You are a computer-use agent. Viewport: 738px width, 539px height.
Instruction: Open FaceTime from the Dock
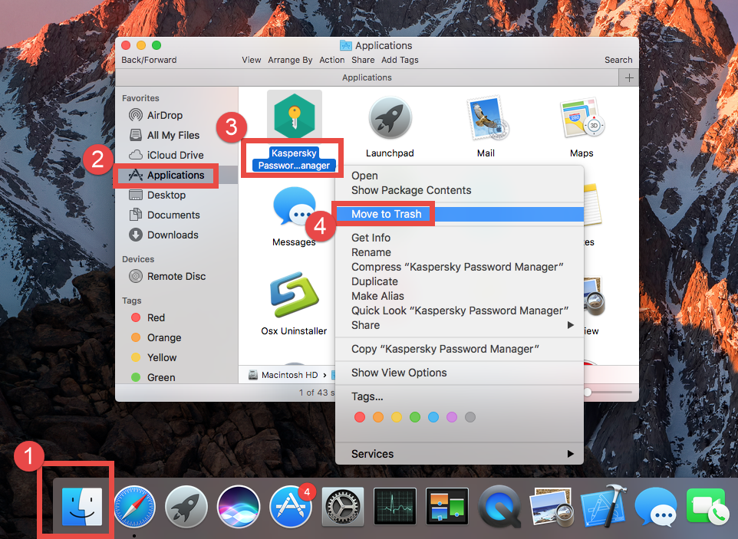[707, 506]
